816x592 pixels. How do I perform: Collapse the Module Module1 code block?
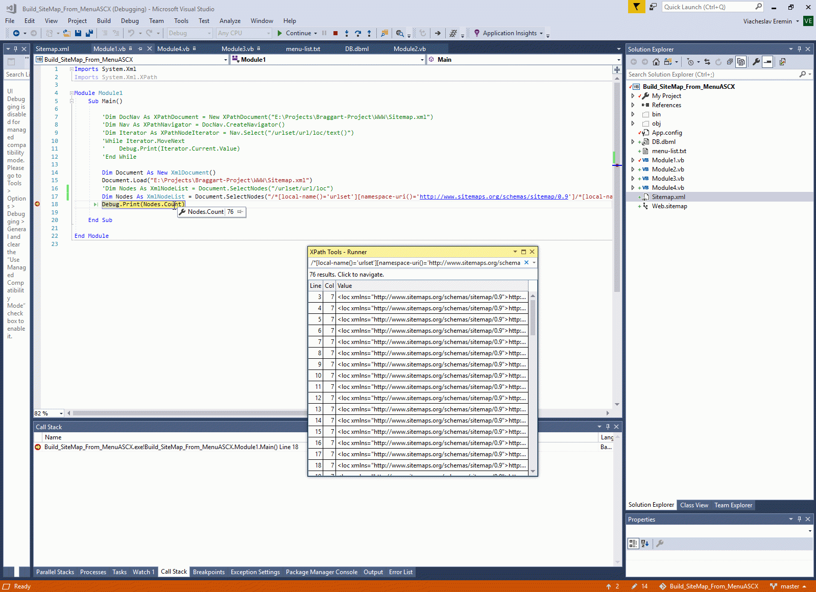coord(71,93)
